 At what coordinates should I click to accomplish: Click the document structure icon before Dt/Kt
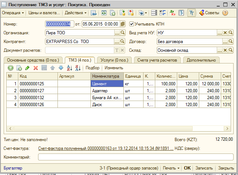[154, 13]
